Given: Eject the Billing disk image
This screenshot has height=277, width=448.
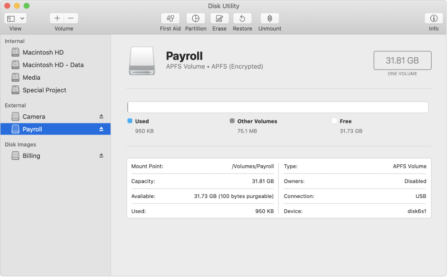Looking at the screenshot, I should tap(101, 156).
